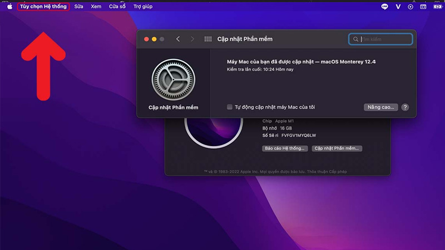Image resolution: width=445 pixels, height=250 pixels.
Task: Enable Tự động cập nhật máy Mac checkbox
Action: 230,107
